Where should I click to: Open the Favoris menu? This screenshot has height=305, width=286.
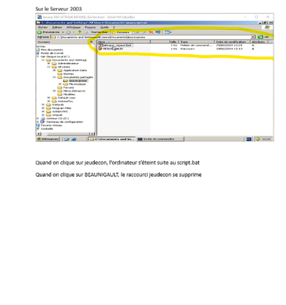tap(90, 27)
